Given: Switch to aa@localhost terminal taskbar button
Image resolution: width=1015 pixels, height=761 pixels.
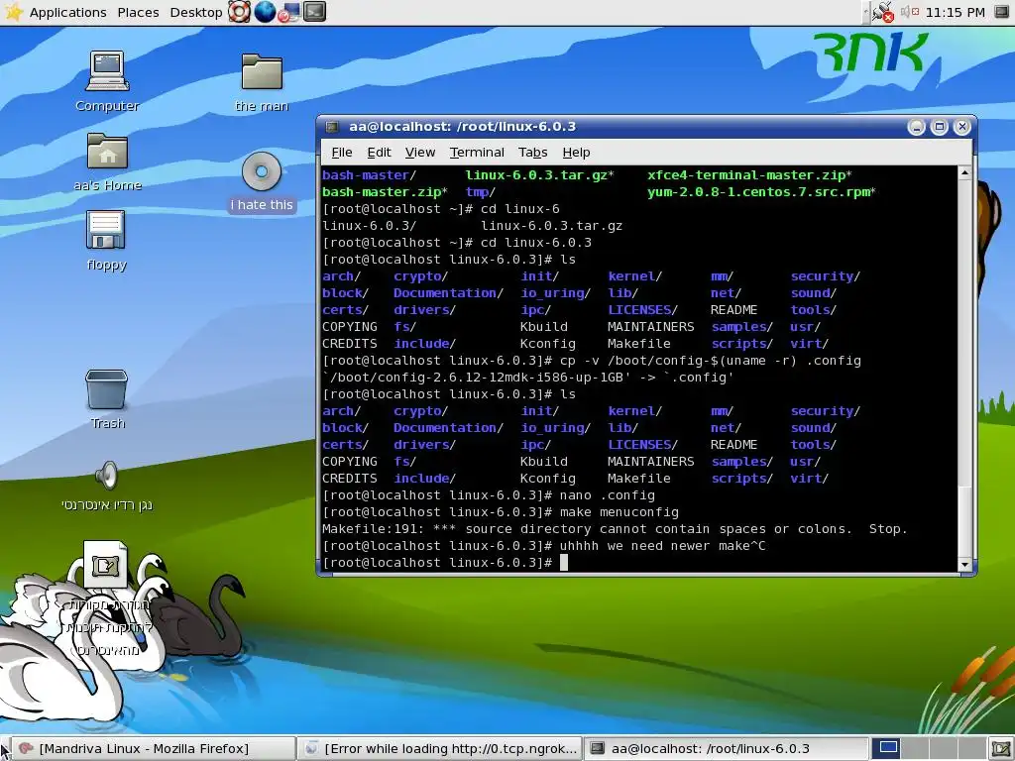Looking at the screenshot, I should pos(727,749).
